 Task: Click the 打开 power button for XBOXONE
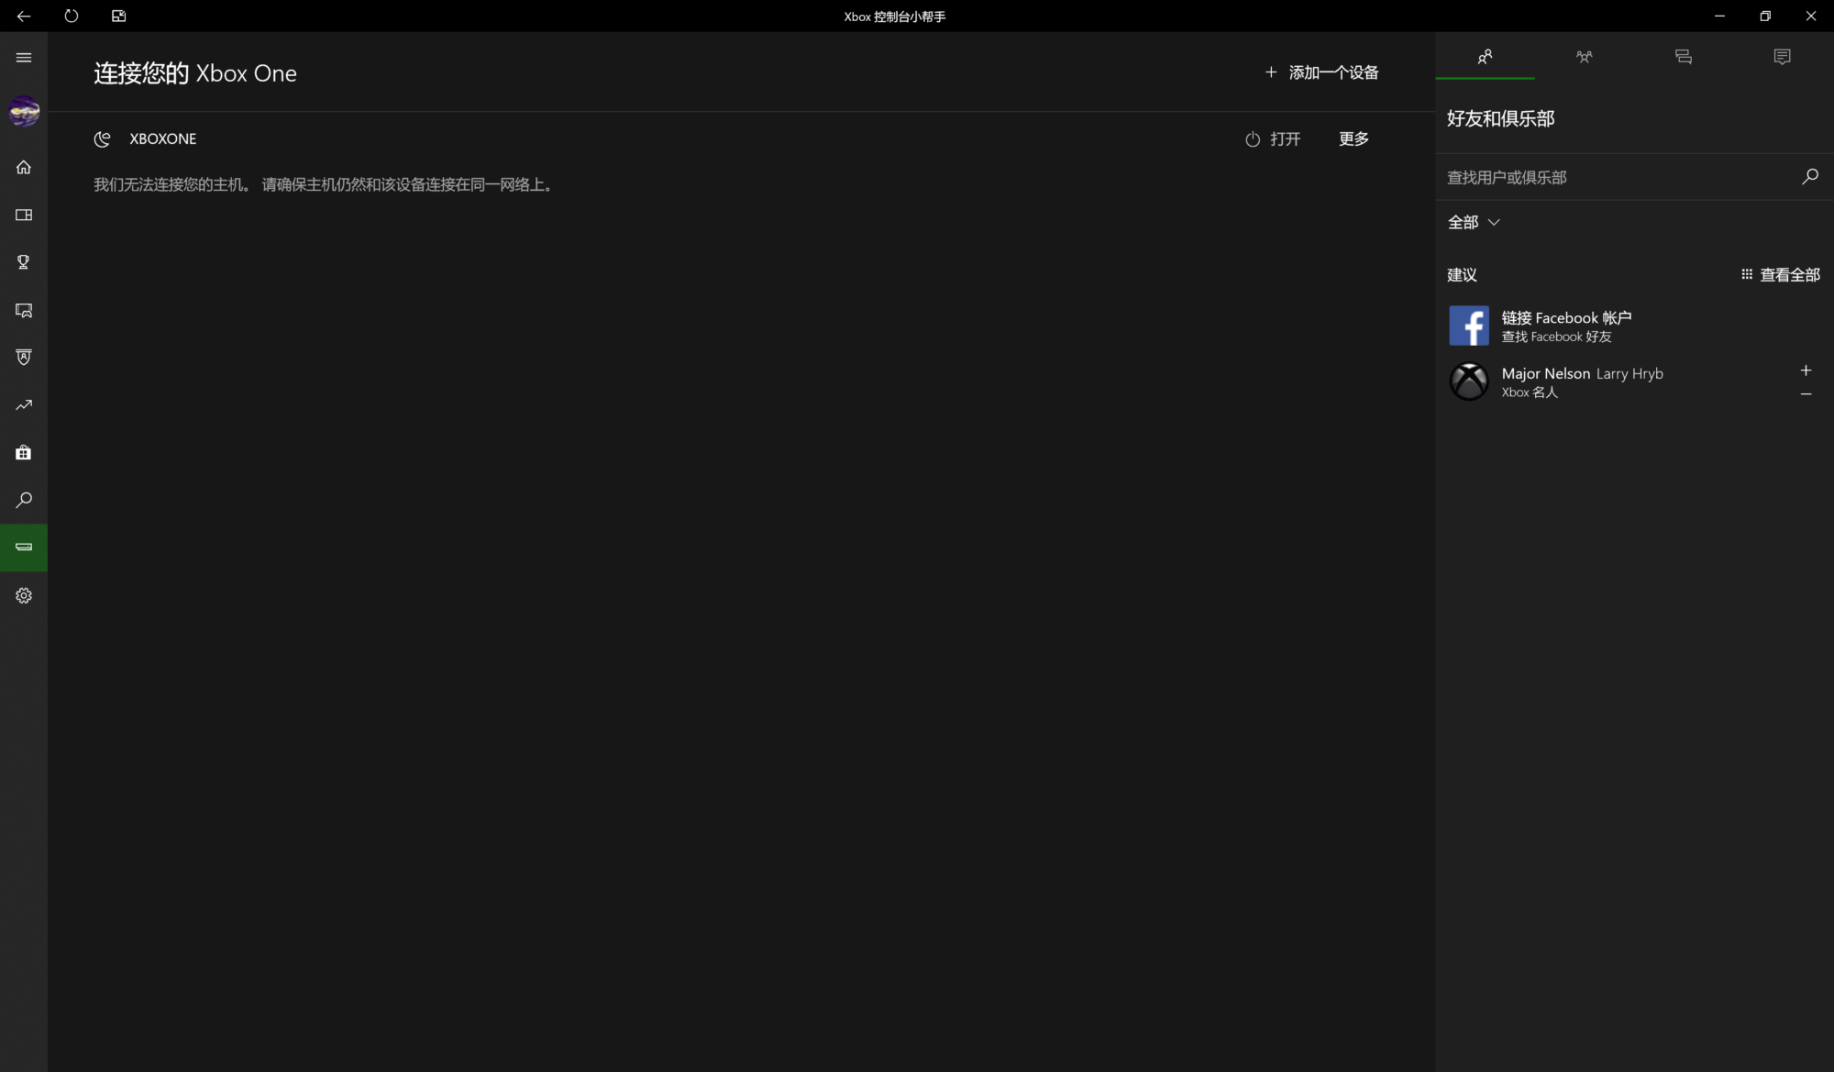coord(1273,138)
